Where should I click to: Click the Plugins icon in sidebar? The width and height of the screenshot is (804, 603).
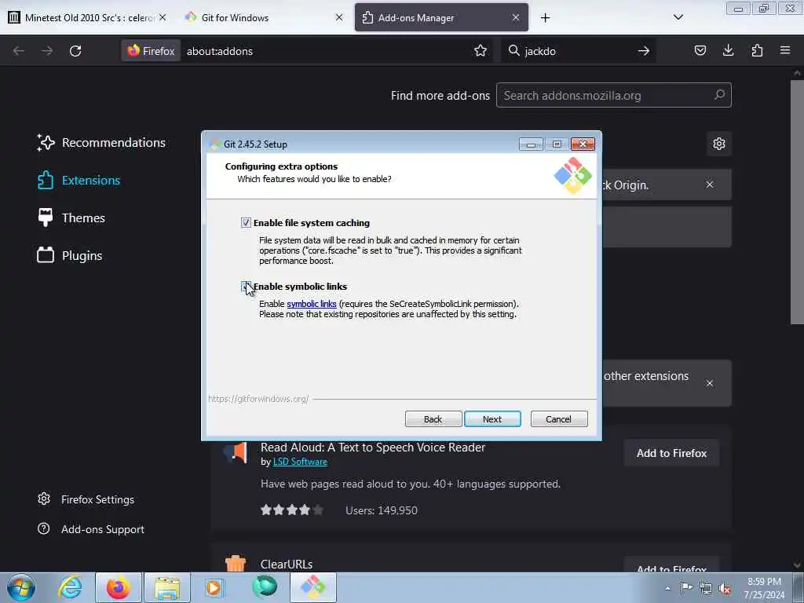[45, 255]
